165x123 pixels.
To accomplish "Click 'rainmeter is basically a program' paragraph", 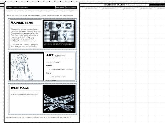I will (x=24, y=46).
